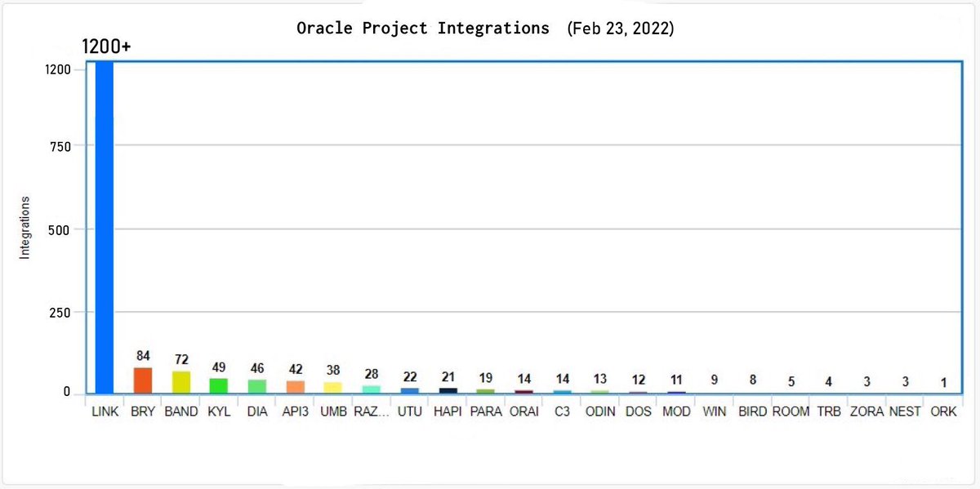This screenshot has height=489, width=980.
Task: Click the truncated 'RAZ...' x-axis label
Action: click(x=372, y=411)
